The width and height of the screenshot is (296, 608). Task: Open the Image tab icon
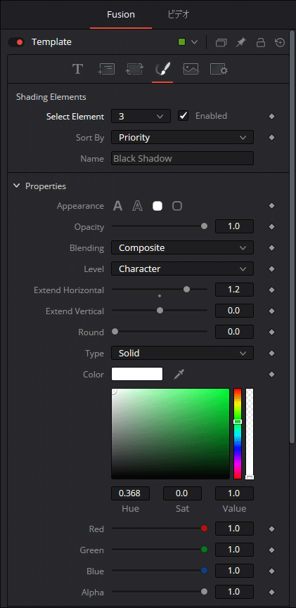pos(191,70)
